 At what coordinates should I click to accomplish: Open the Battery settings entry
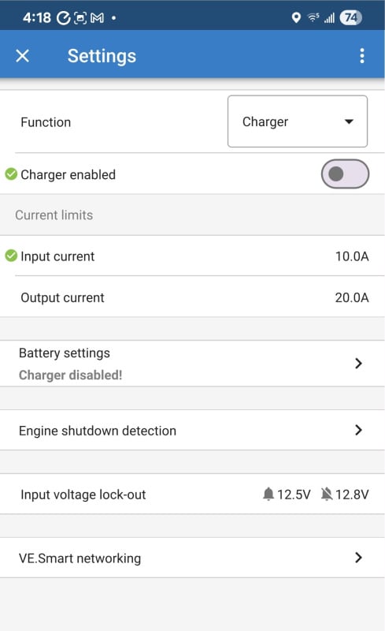[x=192, y=364]
